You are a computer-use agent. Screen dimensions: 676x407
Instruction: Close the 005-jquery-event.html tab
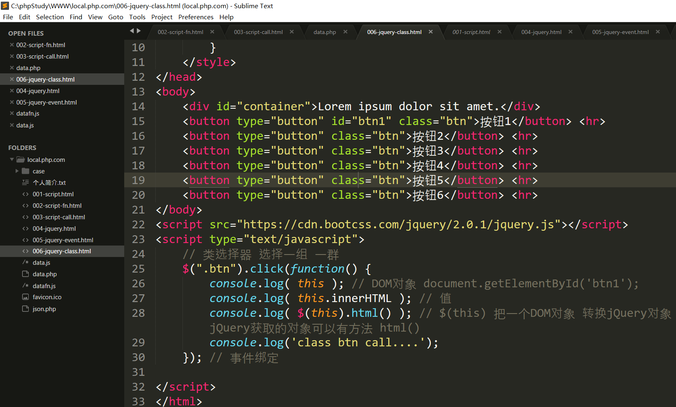tap(658, 32)
